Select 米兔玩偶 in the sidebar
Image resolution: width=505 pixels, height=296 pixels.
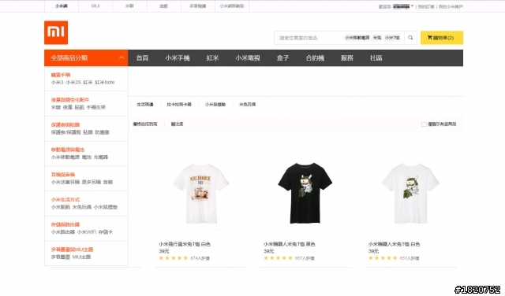coord(82,207)
